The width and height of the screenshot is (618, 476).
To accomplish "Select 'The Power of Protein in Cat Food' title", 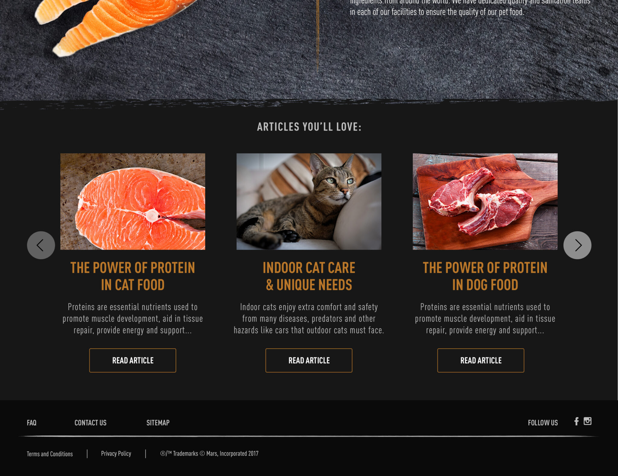I will click(133, 276).
